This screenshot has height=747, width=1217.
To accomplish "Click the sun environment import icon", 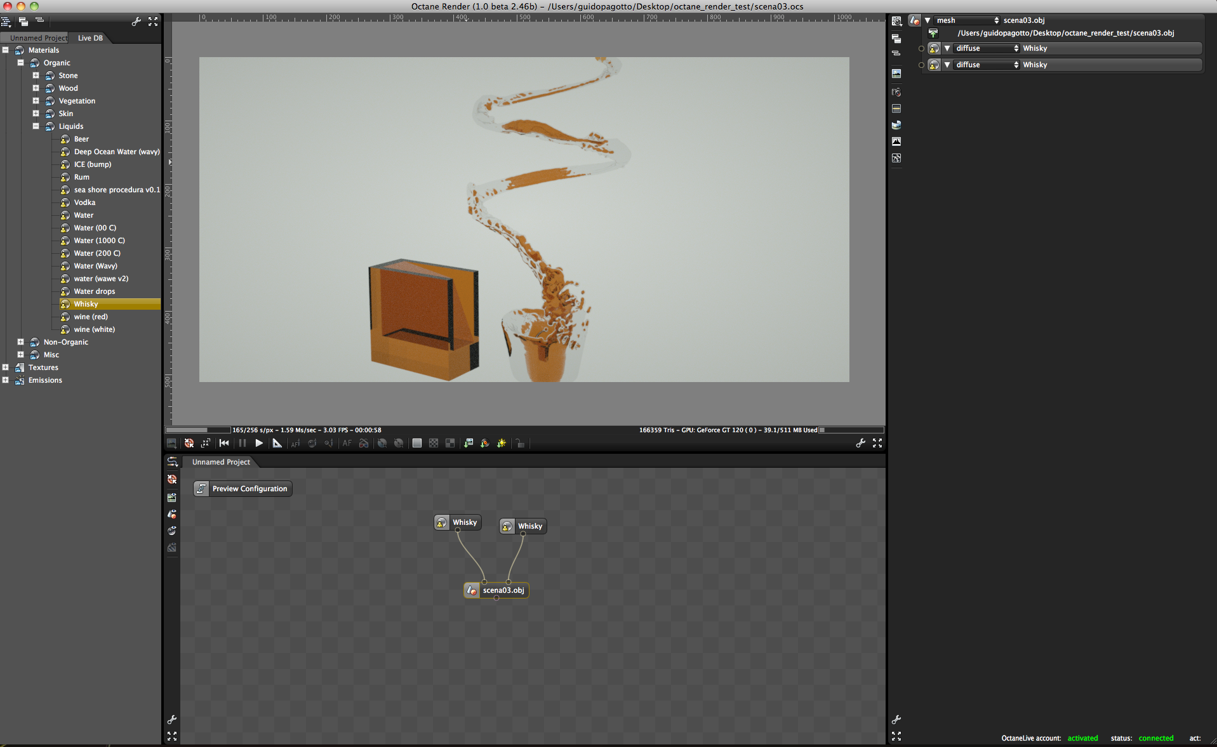I will click(x=502, y=444).
